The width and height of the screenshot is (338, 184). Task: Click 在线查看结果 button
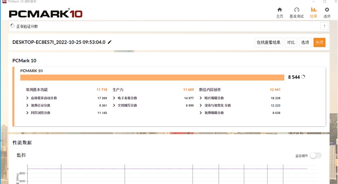click(x=269, y=43)
